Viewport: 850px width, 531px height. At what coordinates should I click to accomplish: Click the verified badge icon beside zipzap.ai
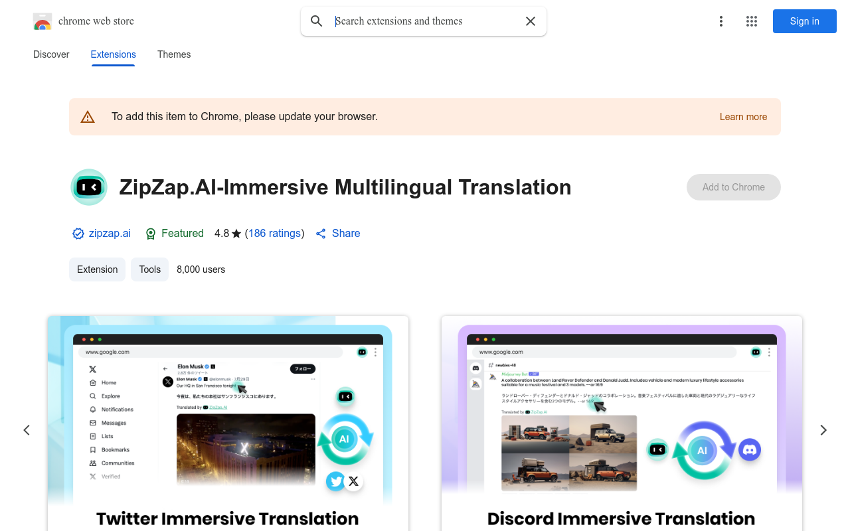coord(78,234)
